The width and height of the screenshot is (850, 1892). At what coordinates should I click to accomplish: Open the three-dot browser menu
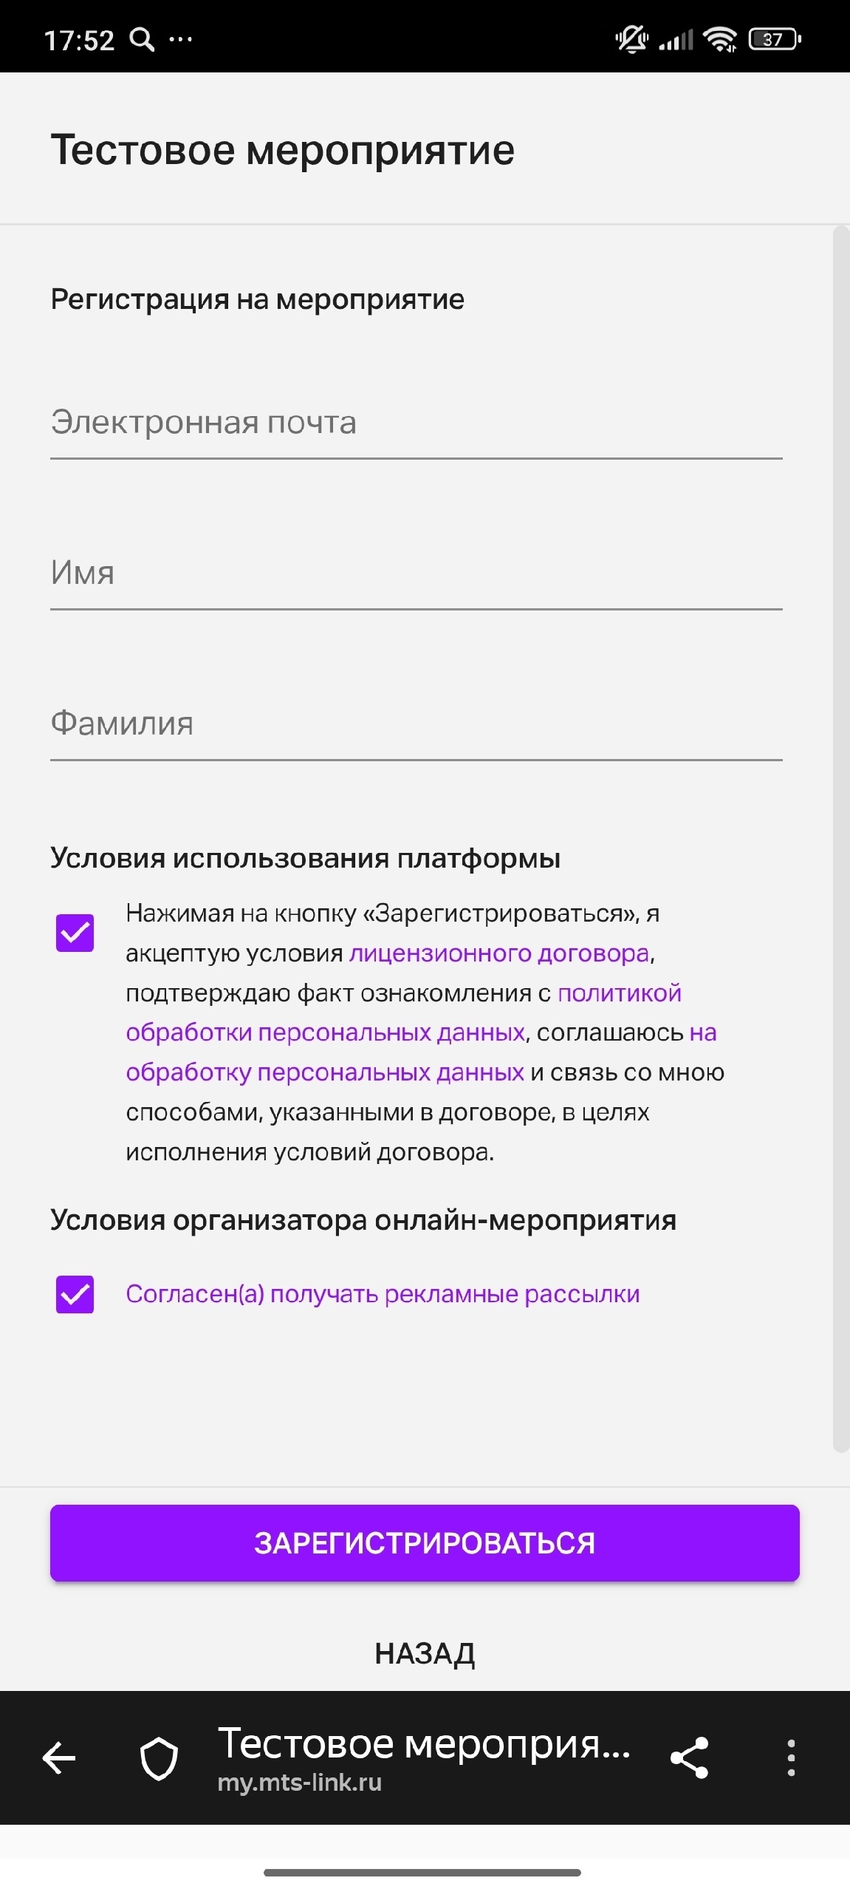click(791, 1757)
